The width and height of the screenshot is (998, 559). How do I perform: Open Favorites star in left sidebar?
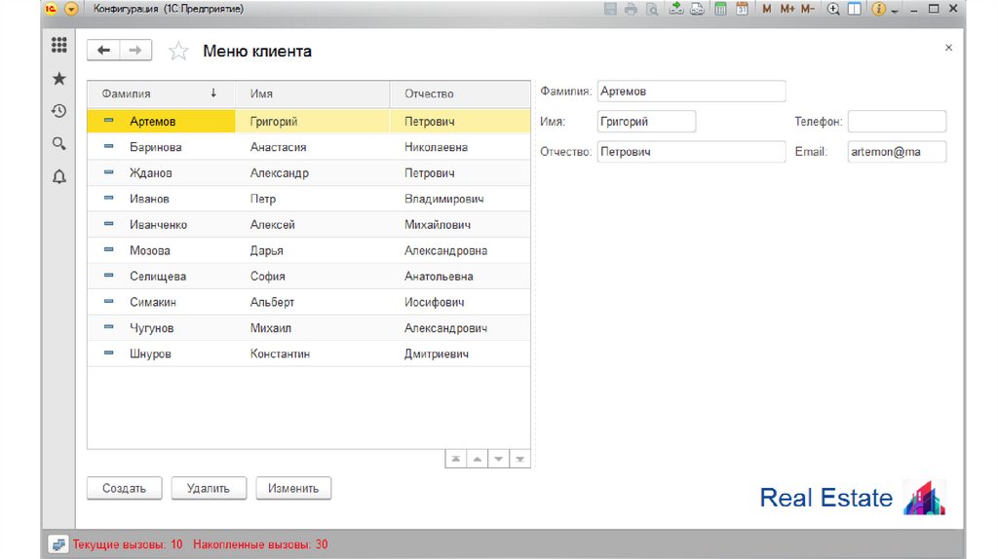[x=58, y=78]
